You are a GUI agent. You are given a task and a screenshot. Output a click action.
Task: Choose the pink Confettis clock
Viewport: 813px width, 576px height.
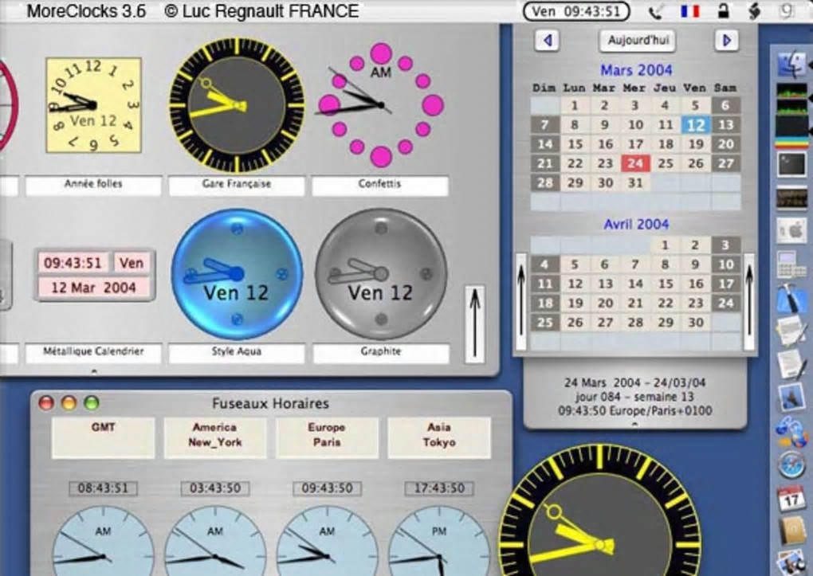[380, 105]
